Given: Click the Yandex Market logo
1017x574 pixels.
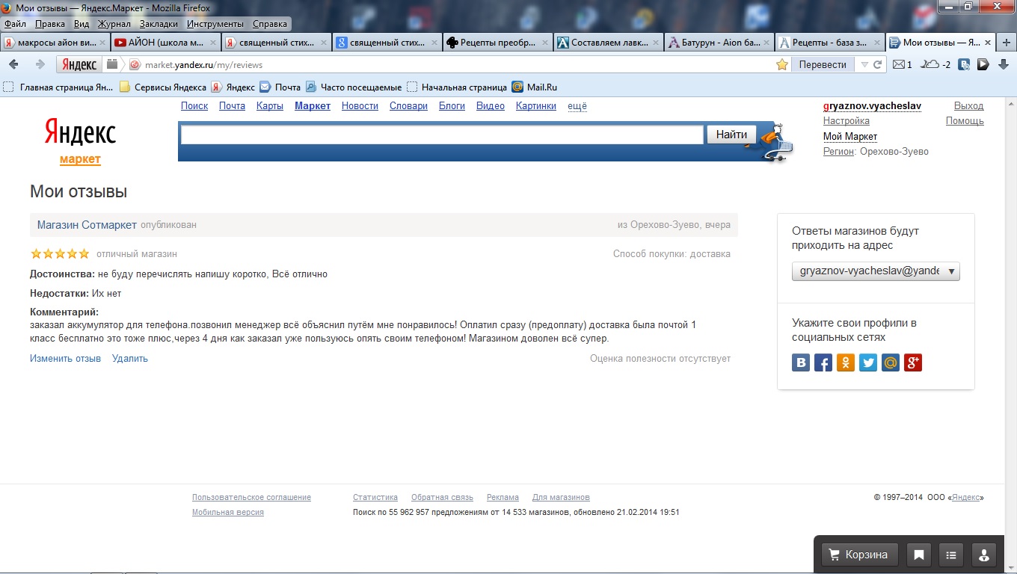Looking at the screenshot, I should 80,141.
